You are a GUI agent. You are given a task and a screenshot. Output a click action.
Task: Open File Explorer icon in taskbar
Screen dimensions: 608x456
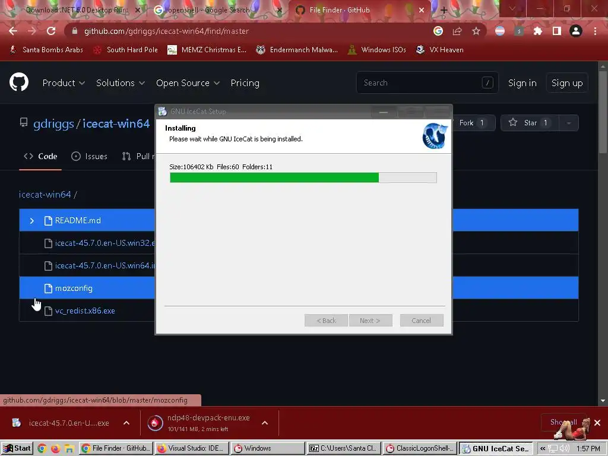69,449
